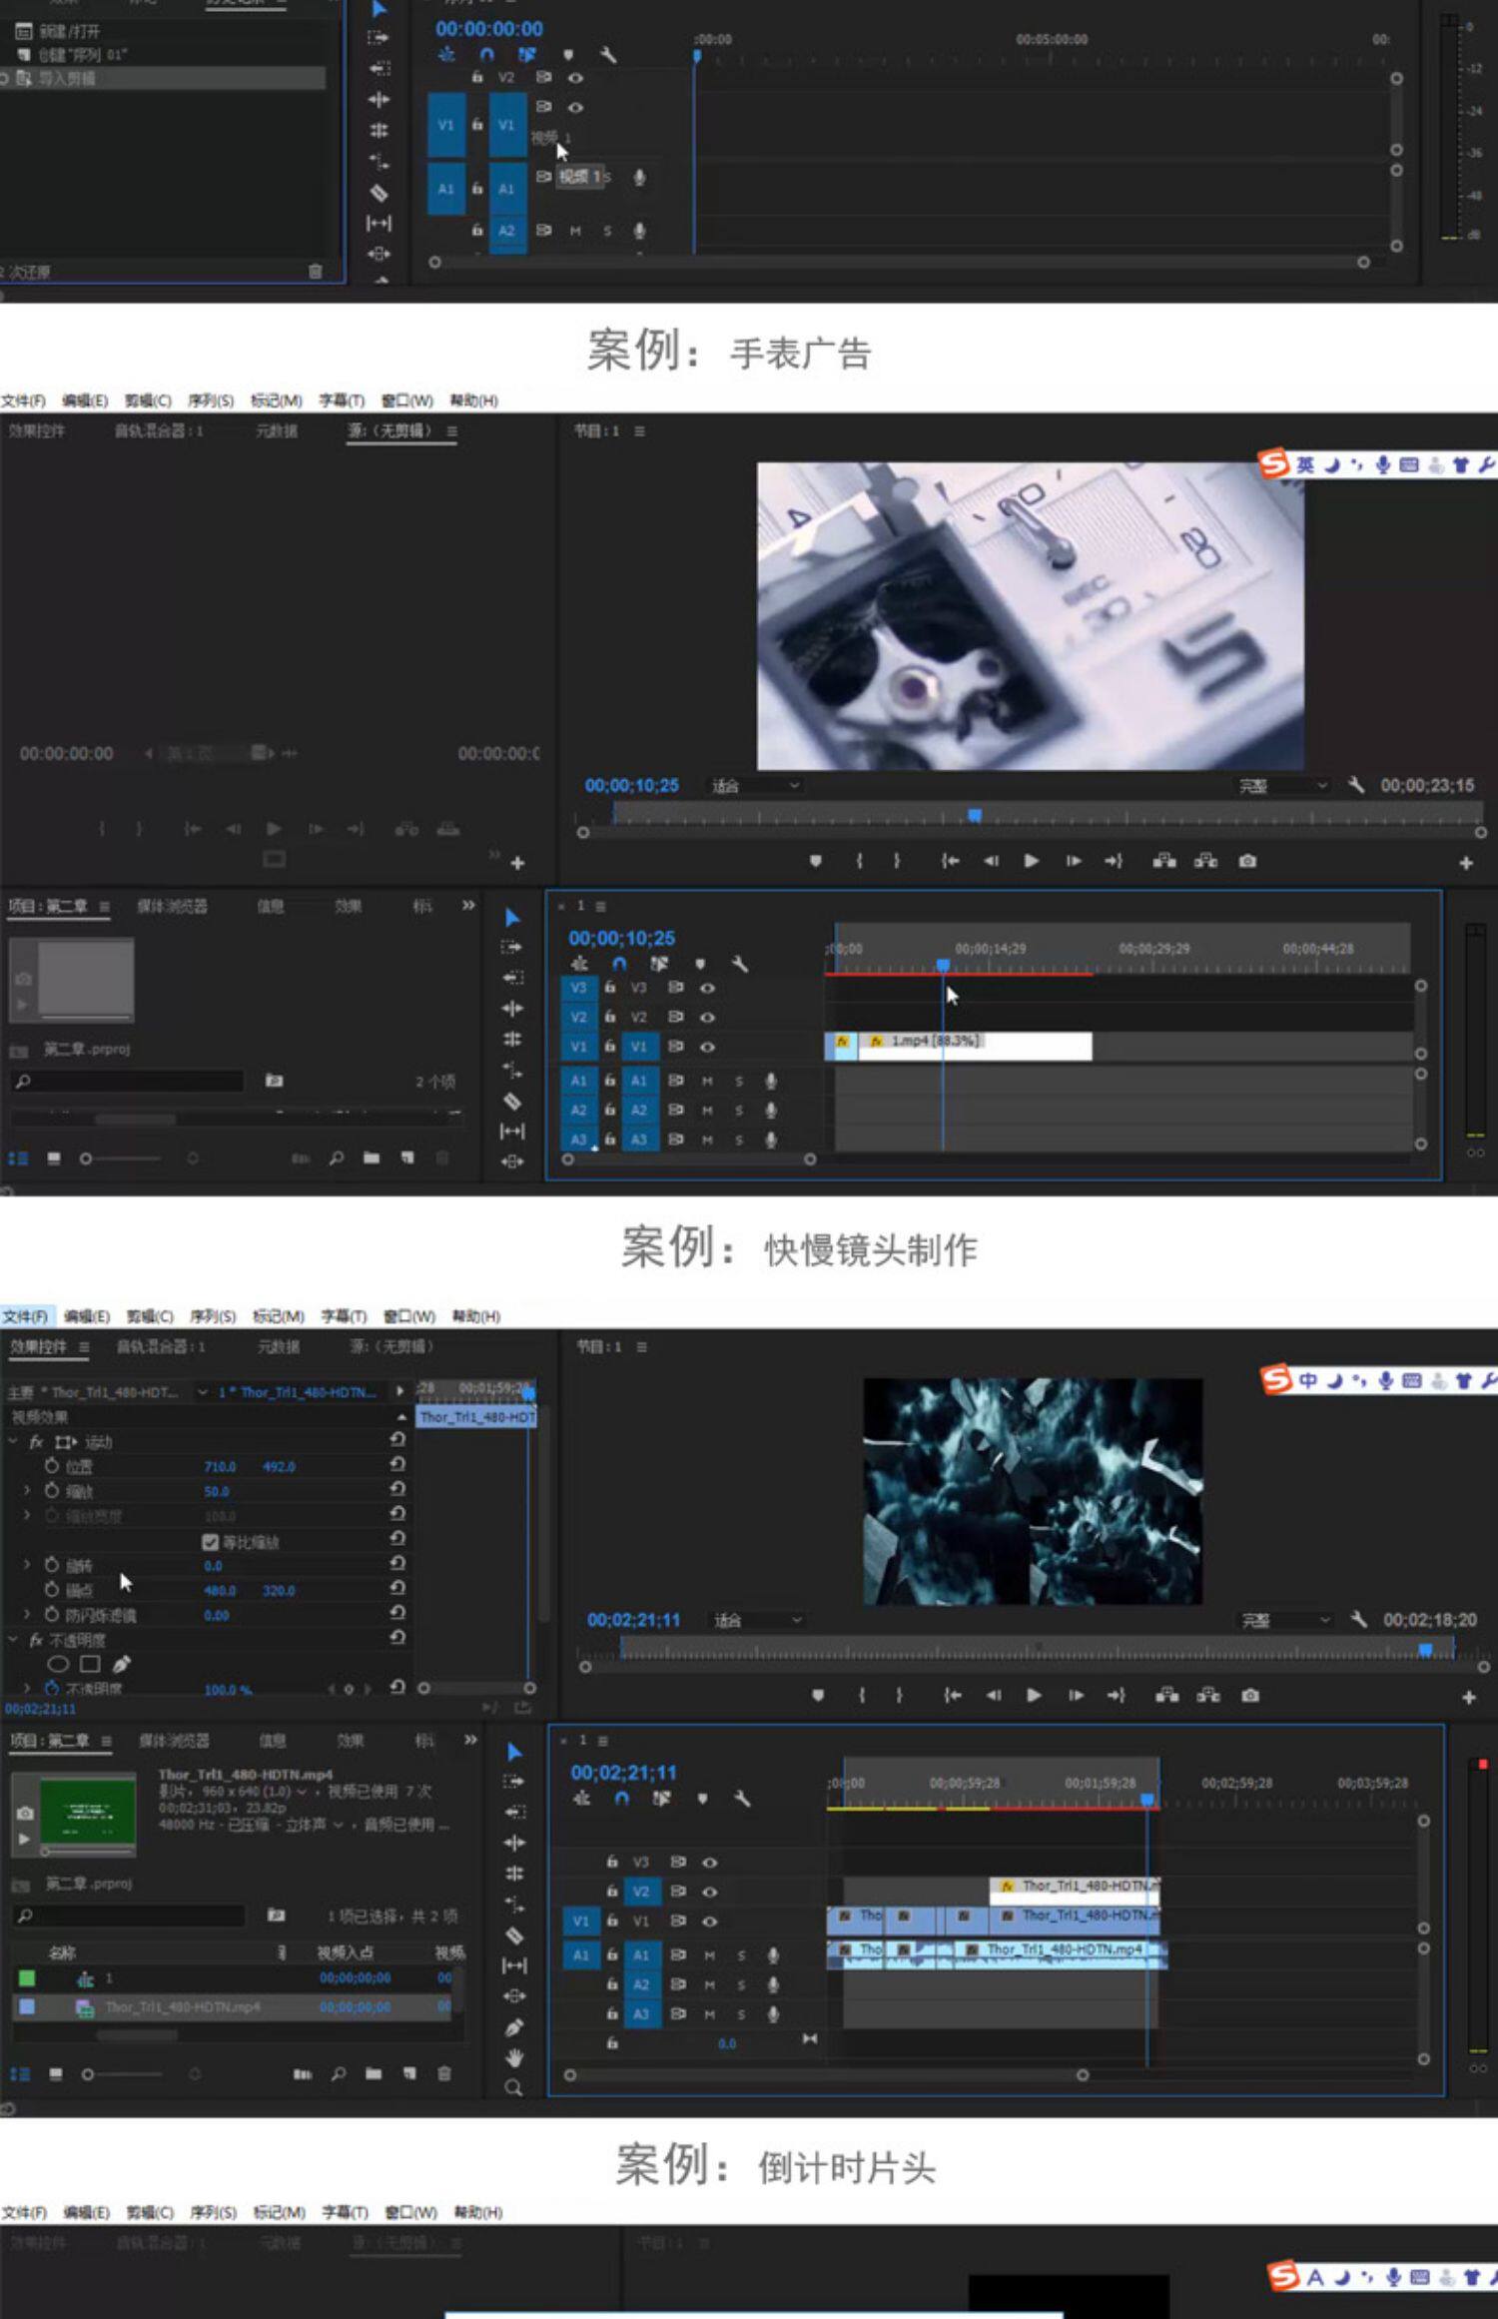Open New Bin folder in 手表广告 project panel

(372, 1159)
